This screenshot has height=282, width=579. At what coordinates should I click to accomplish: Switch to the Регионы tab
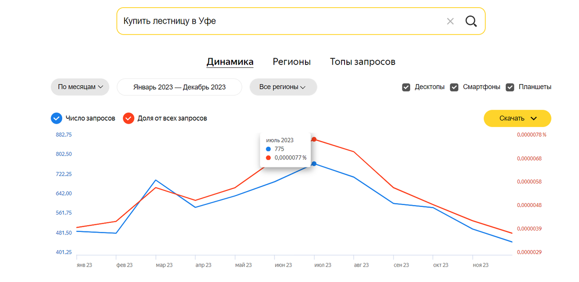point(291,62)
